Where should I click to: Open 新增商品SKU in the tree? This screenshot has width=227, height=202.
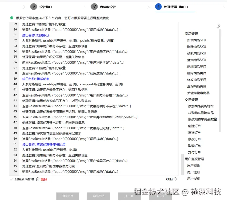197,40
